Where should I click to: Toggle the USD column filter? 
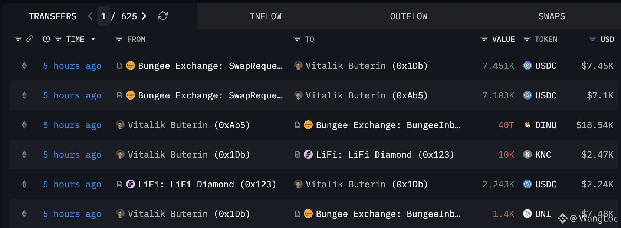click(592, 39)
